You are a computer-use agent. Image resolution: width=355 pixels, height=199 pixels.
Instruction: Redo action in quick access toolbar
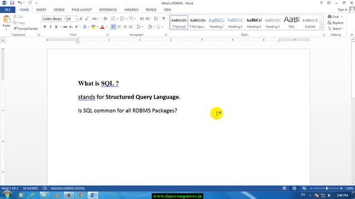[30, 3]
